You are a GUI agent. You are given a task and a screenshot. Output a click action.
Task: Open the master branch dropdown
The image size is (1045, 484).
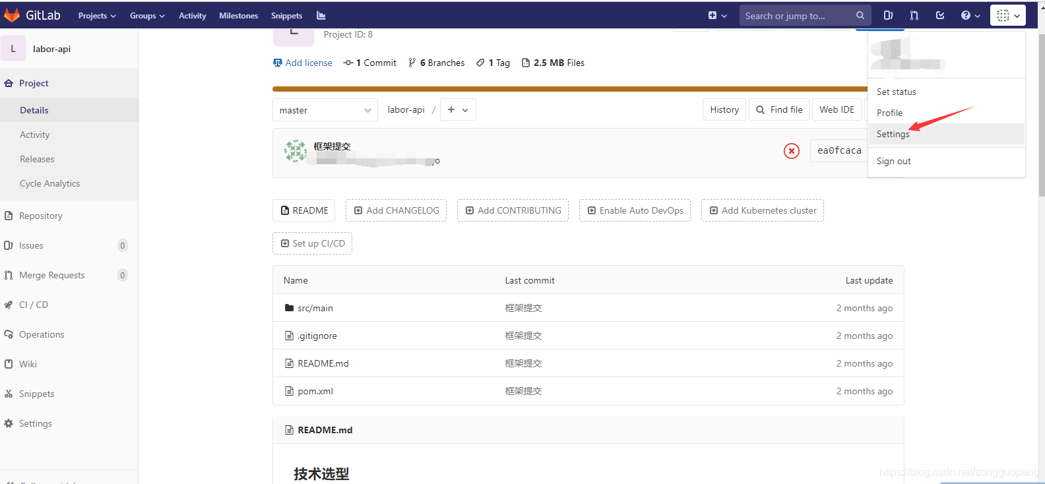[325, 110]
